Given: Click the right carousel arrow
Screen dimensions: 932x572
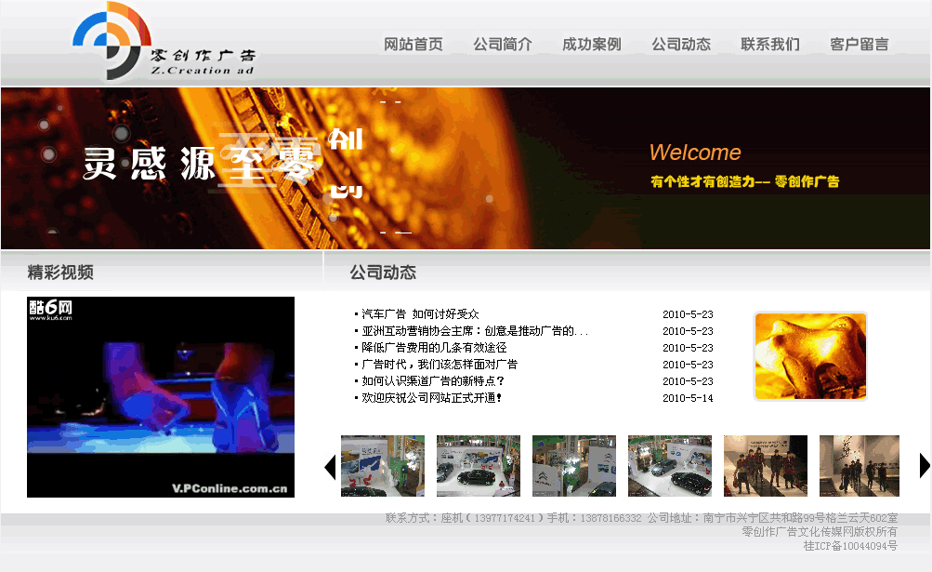Looking at the screenshot, I should click(924, 466).
